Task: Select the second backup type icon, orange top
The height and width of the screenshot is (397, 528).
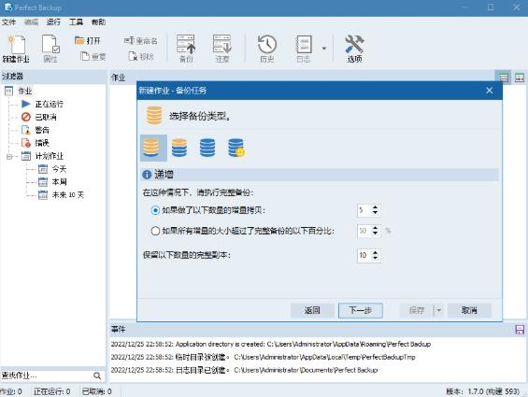Action: click(x=179, y=148)
